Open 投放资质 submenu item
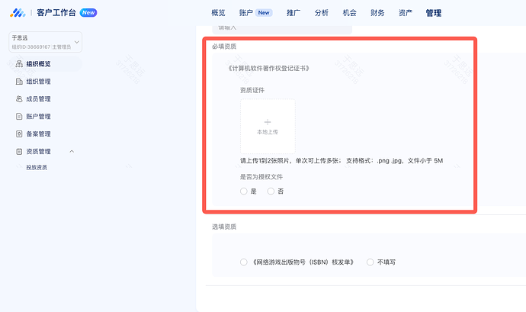 37,167
